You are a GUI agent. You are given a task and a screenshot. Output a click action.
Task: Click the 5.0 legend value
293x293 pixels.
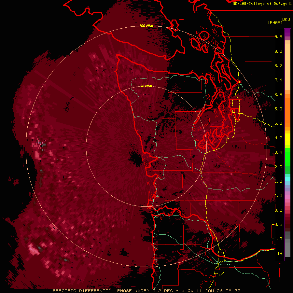(278, 123)
